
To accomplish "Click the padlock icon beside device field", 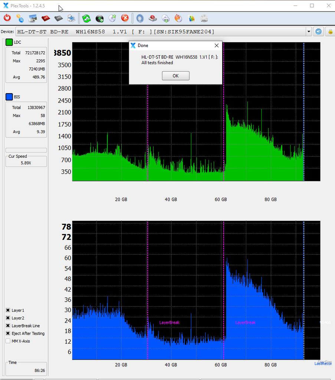I will tap(330, 32).
